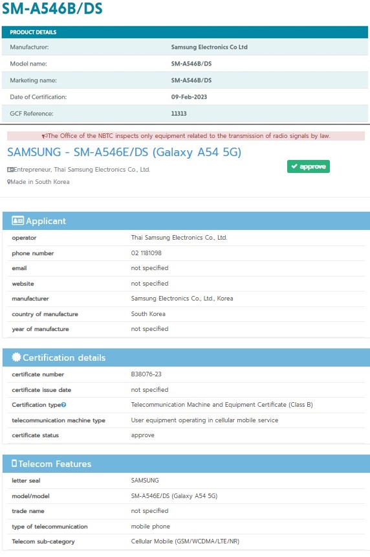The height and width of the screenshot is (557, 370).
Task: Select trade name value not specified
Action: [x=149, y=511]
